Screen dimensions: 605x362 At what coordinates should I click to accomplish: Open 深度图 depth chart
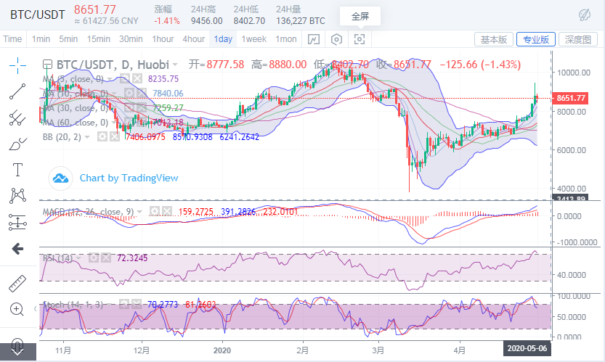click(578, 39)
